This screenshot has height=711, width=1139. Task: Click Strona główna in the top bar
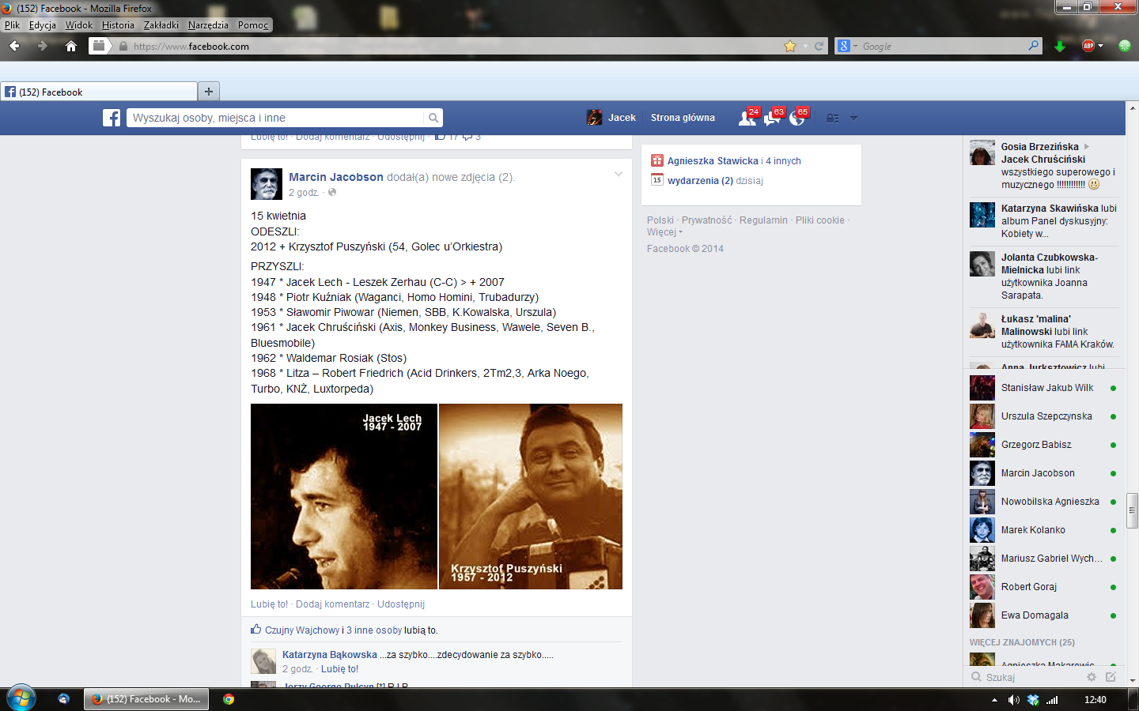pos(683,118)
